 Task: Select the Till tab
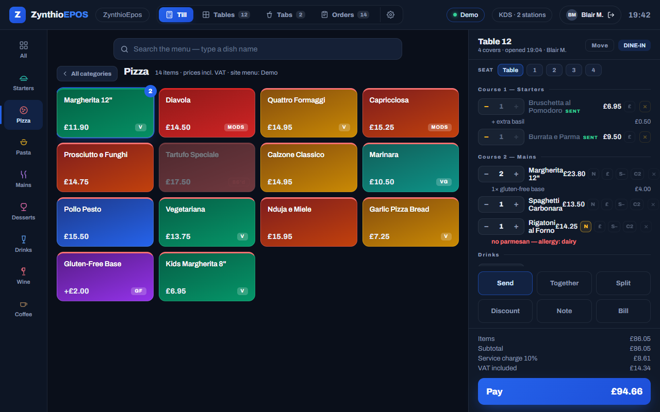coord(176,15)
